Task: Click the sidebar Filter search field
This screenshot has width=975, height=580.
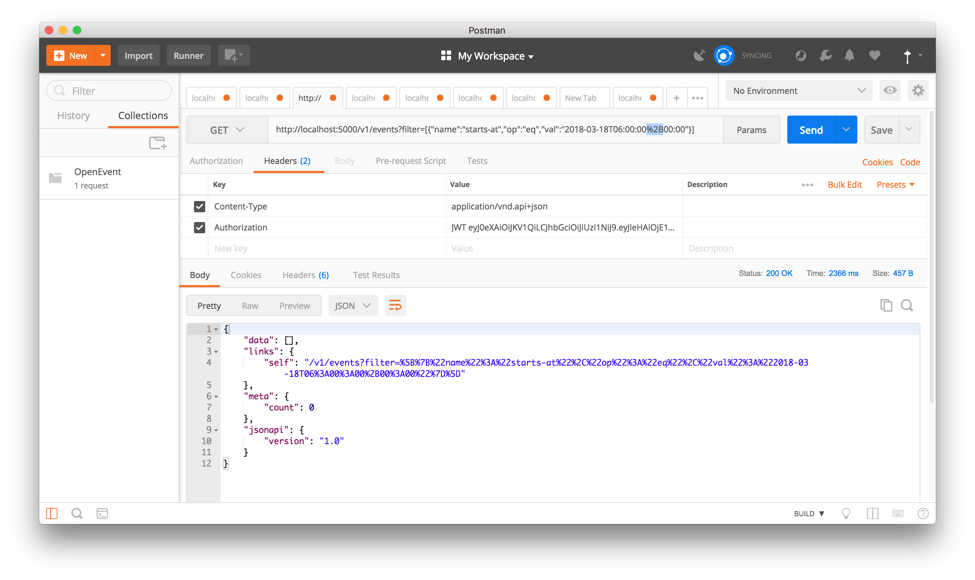Action: (109, 91)
